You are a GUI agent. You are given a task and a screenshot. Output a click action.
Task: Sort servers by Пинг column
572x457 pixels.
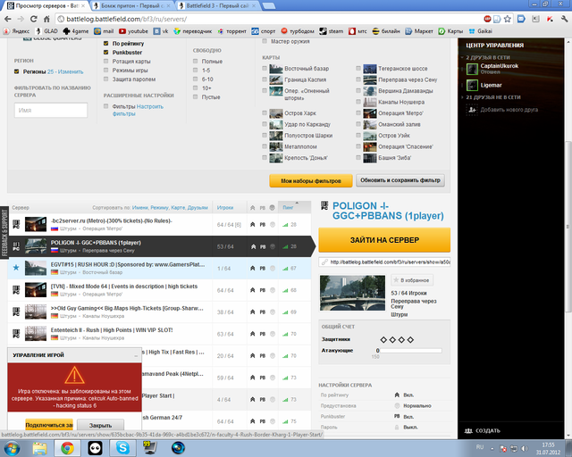[x=288, y=208]
